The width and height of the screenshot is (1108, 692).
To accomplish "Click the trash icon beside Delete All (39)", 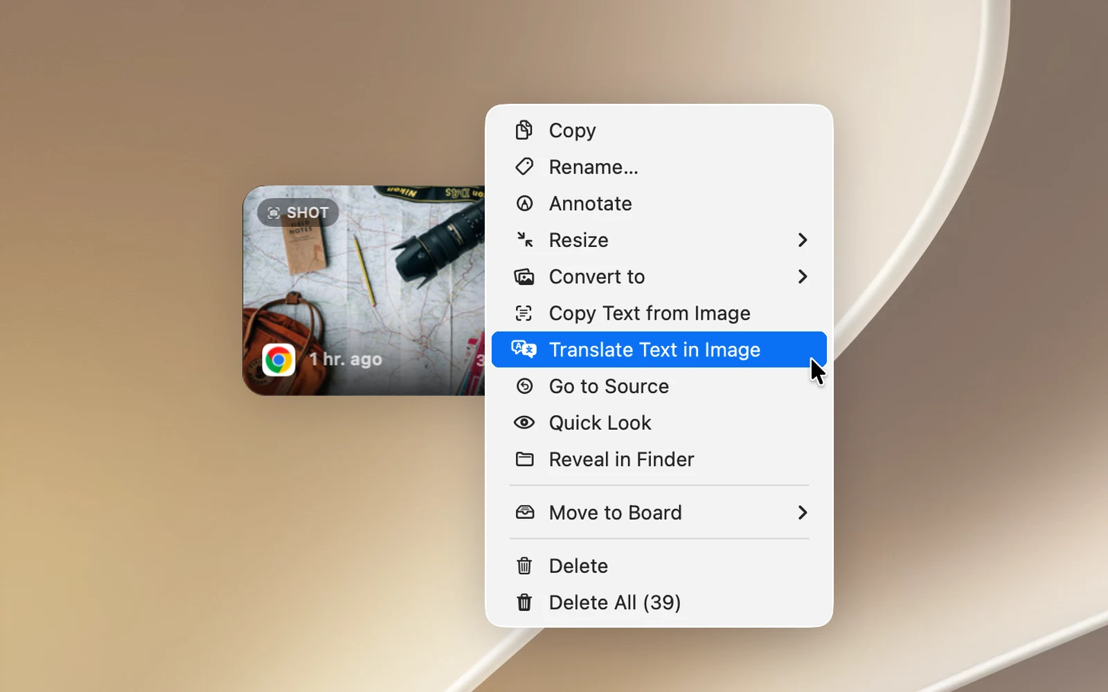I will point(524,602).
